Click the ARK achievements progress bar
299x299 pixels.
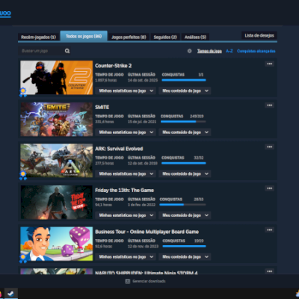(x=184, y=163)
